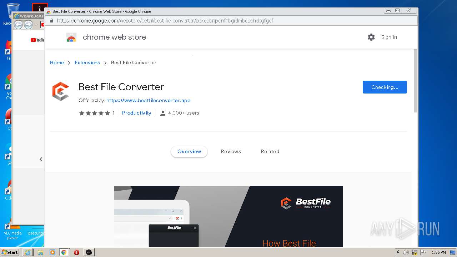Click the page vertical scrollbar

click(415, 81)
